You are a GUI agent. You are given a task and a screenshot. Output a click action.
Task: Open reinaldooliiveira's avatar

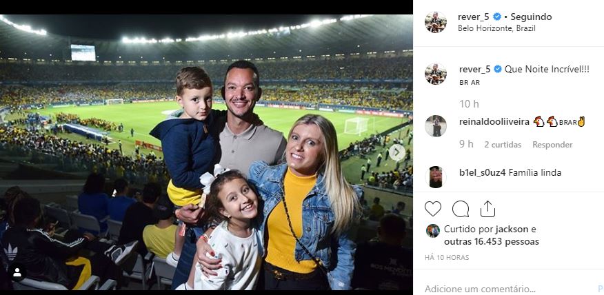(x=436, y=126)
